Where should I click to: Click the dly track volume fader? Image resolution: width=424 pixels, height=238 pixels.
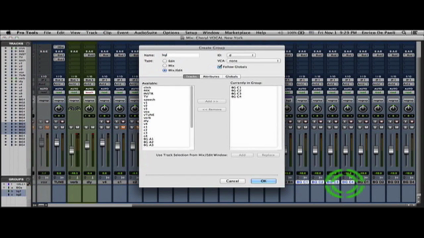click(87, 145)
